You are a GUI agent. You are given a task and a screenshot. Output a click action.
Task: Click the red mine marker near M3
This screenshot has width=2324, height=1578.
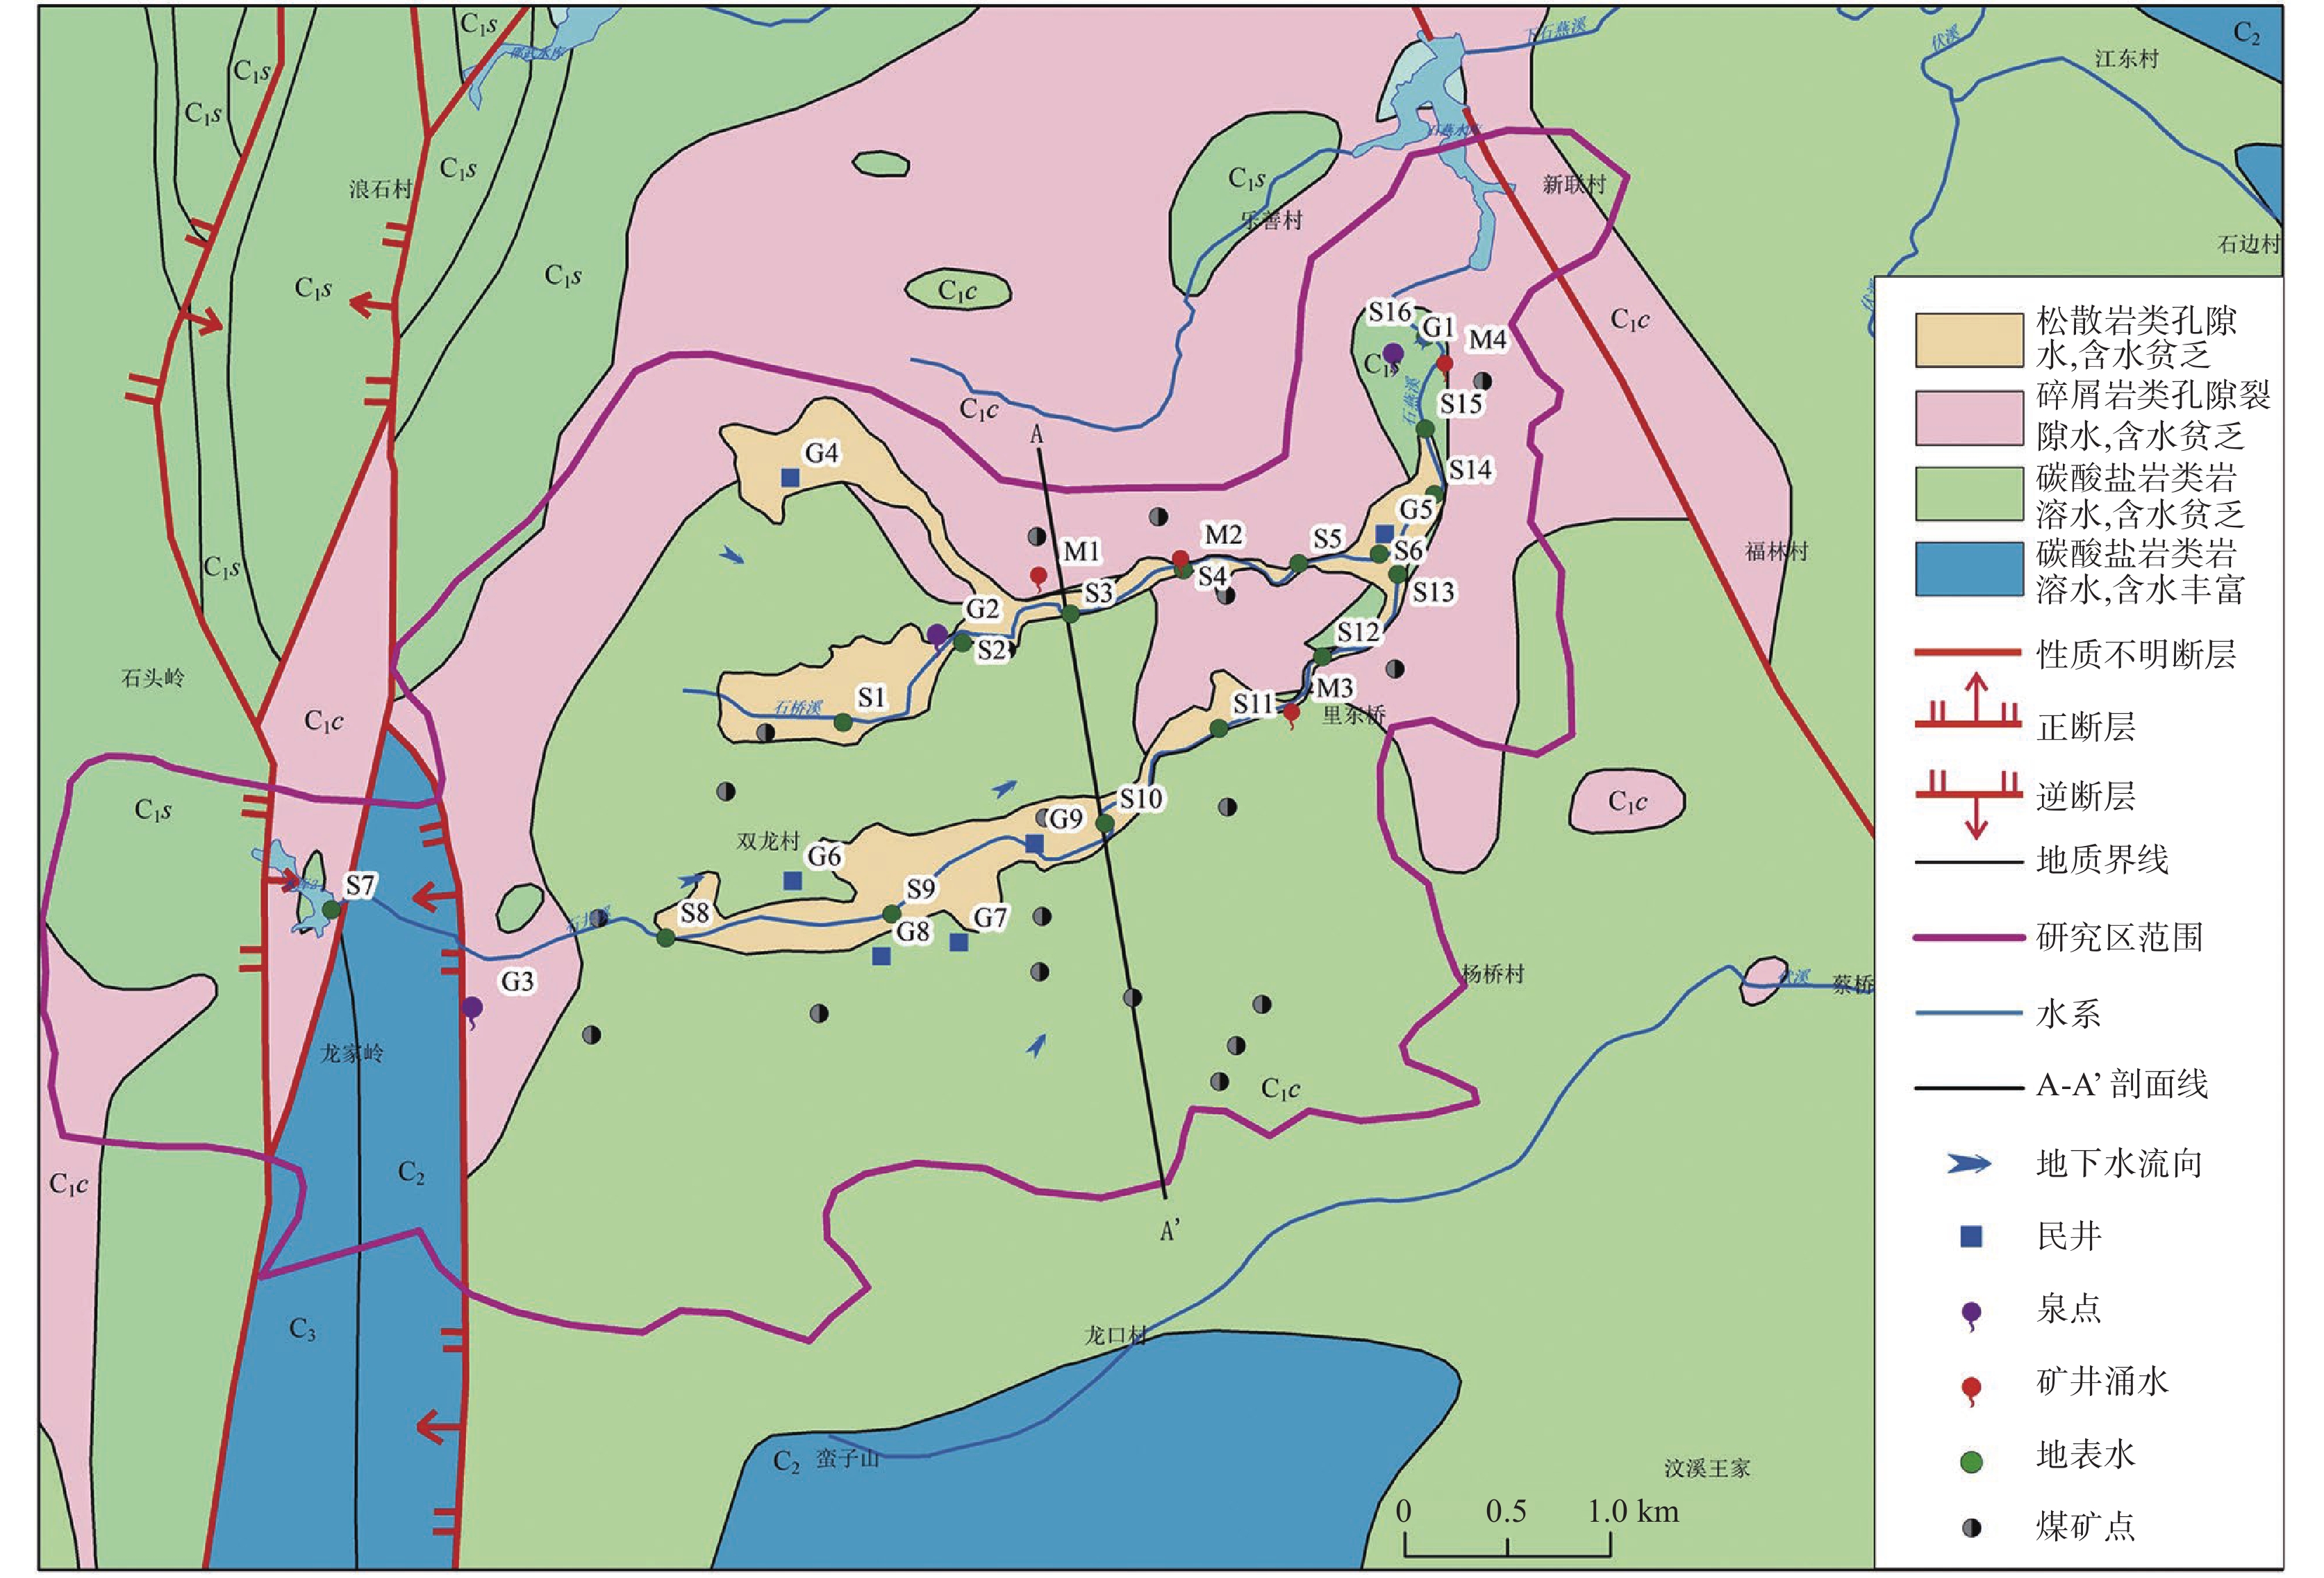click(1291, 712)
